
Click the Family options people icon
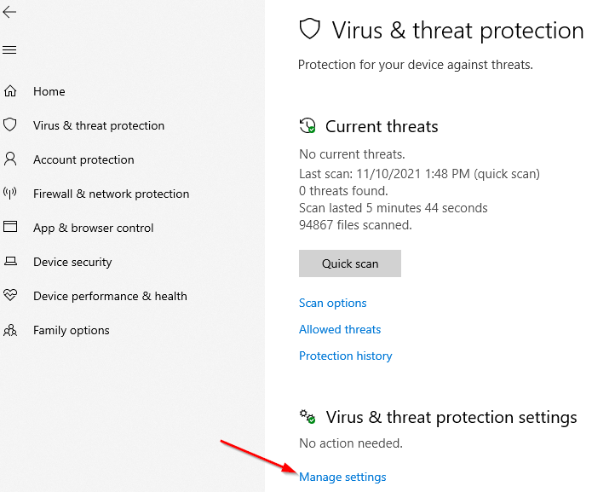pyautogui.click(x=10, y=330)
